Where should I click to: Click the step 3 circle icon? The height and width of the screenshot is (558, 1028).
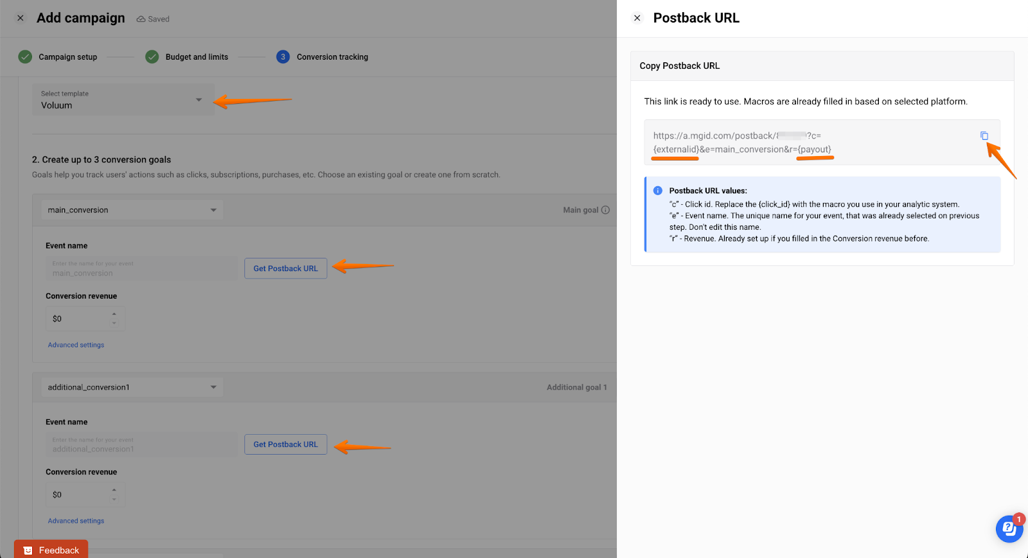(283, 57)
